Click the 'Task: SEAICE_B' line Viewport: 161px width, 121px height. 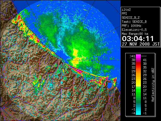pos(134,22)
